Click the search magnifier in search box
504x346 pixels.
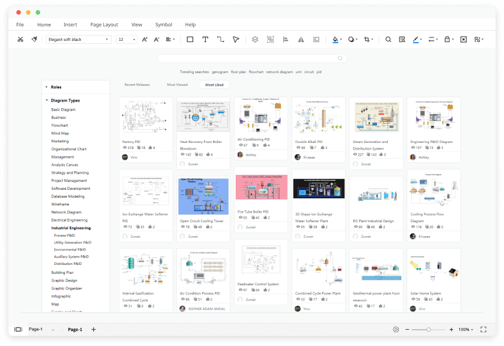(340, 58)
